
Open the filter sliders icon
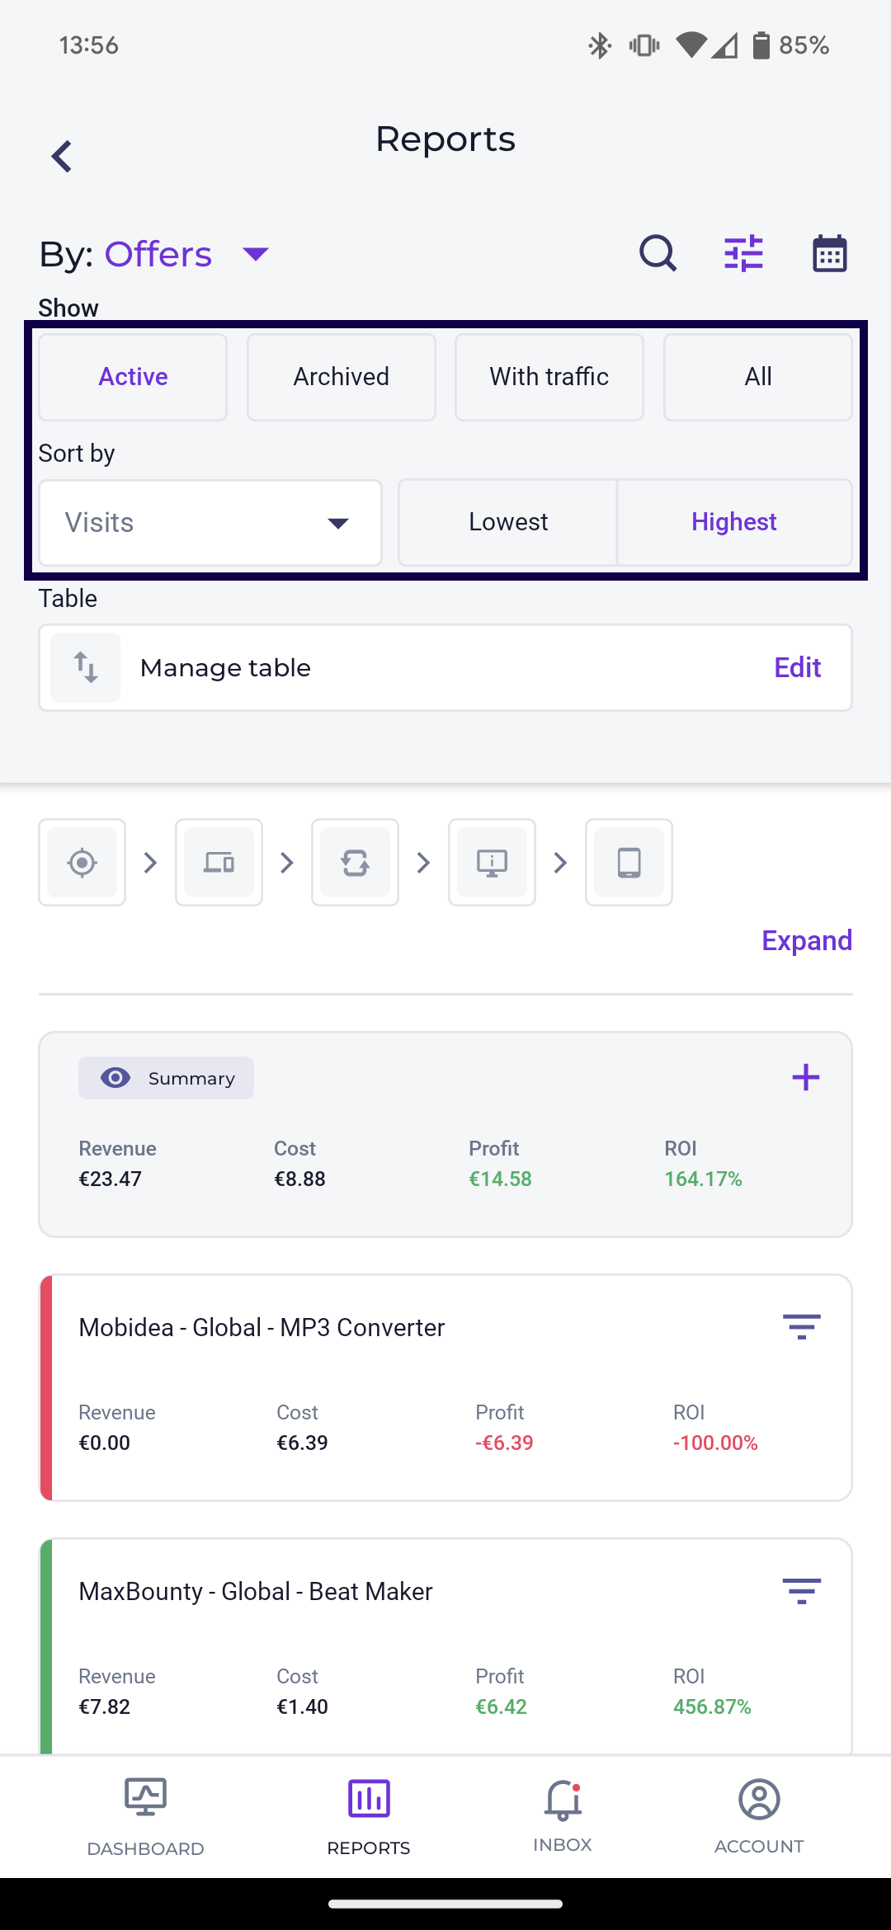[743, 253]
